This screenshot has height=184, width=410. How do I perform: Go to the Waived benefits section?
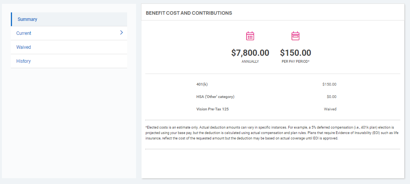(69, 47)
